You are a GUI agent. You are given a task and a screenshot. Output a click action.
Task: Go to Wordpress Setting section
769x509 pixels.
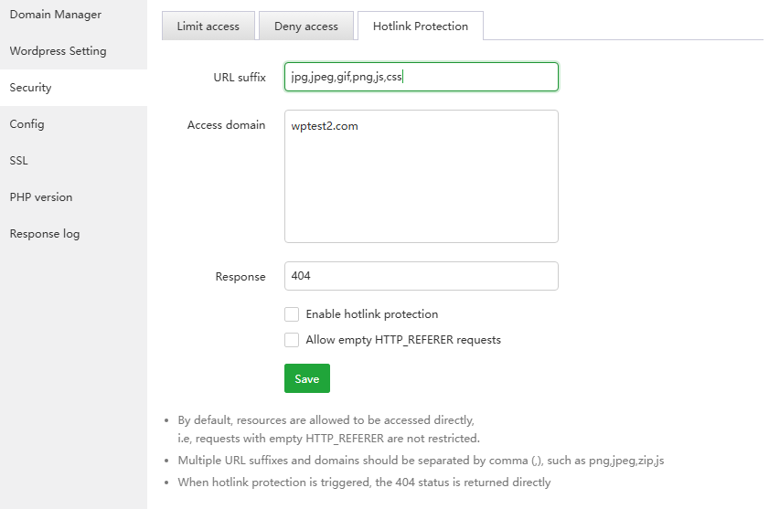pyautogui.click(x=58, y=51)
